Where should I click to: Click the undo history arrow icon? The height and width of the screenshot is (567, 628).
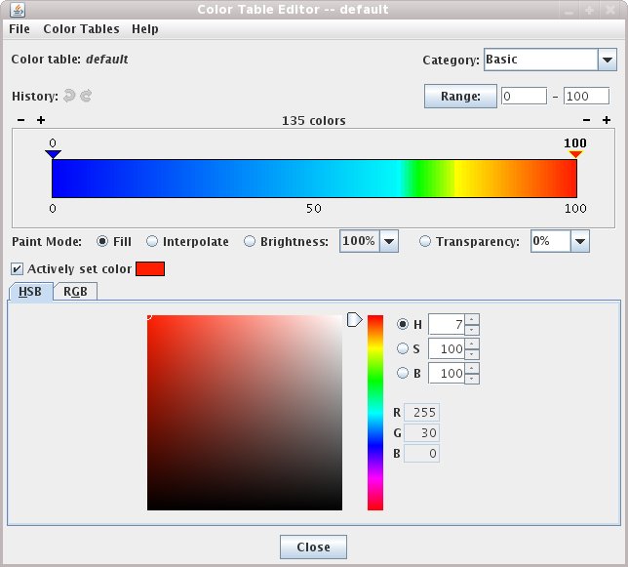[x=68, y=97]
